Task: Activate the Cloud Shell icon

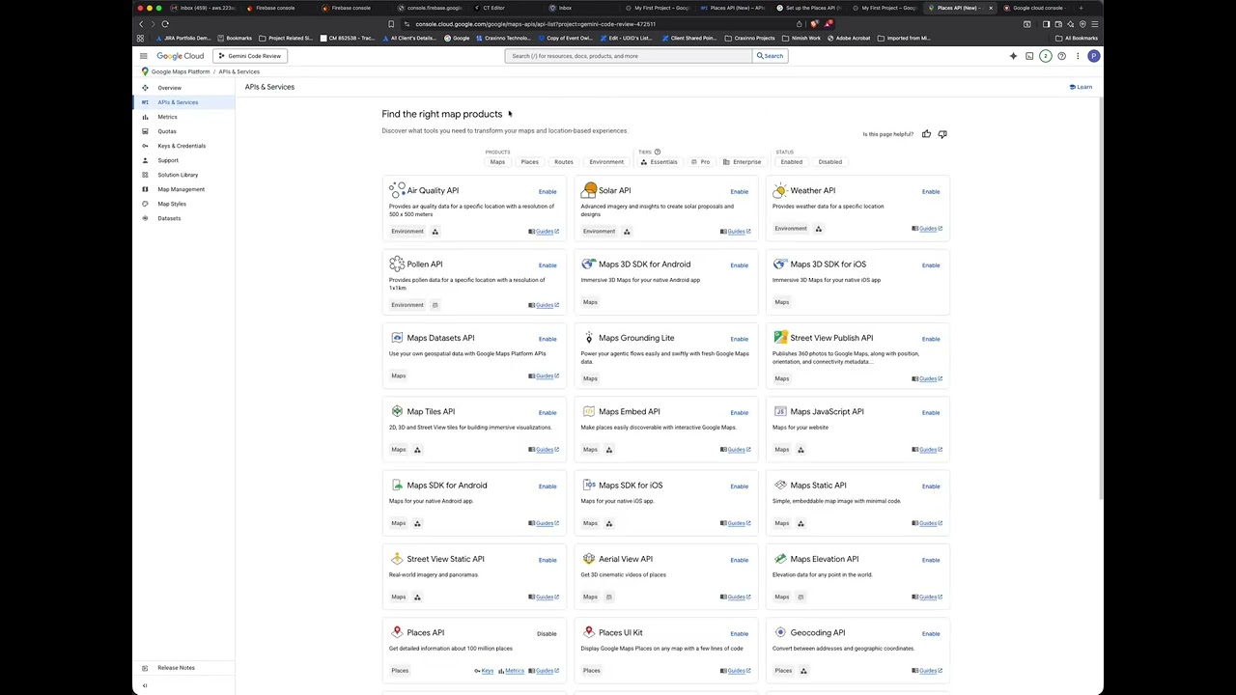Action: click(1029, 56)
